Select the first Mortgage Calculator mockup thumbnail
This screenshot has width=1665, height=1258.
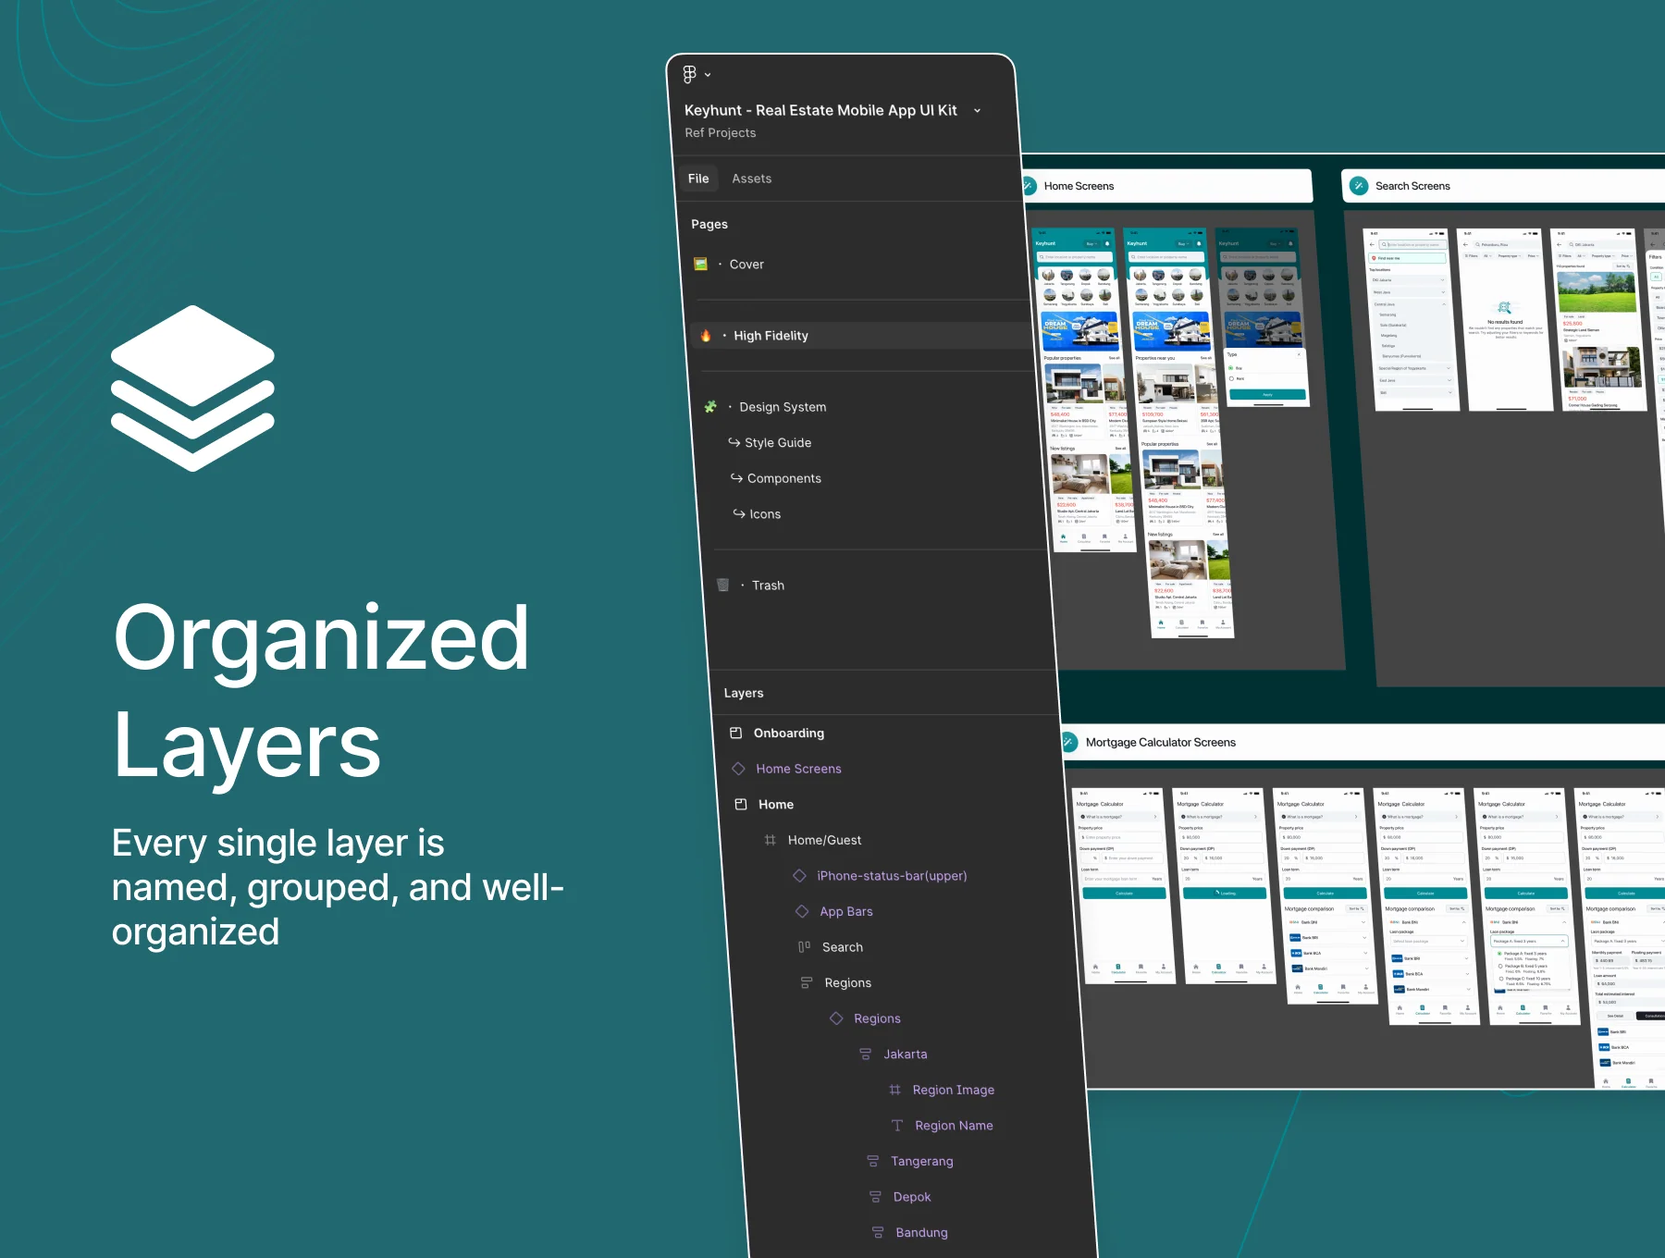[1122, 887]
